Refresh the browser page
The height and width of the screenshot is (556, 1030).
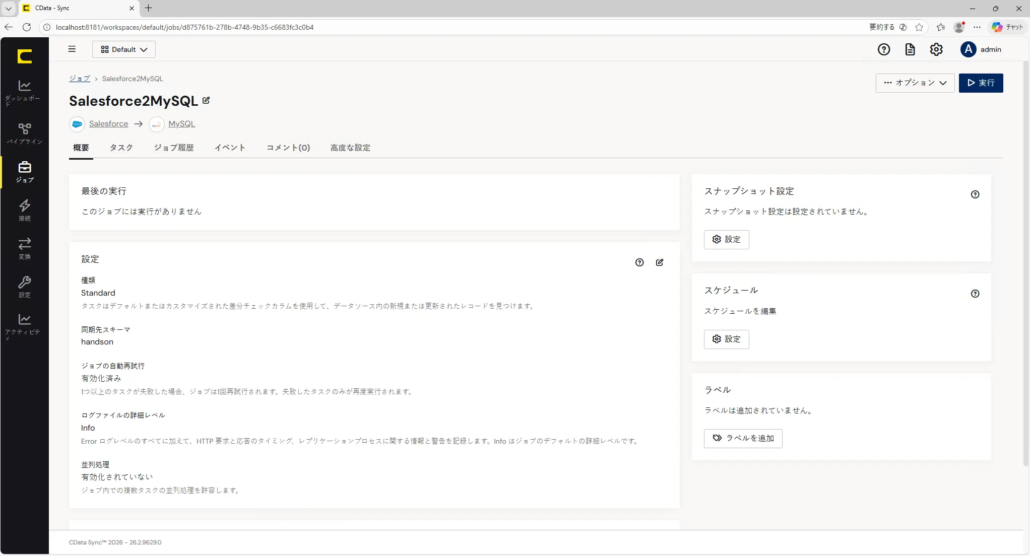coord(27,27)
